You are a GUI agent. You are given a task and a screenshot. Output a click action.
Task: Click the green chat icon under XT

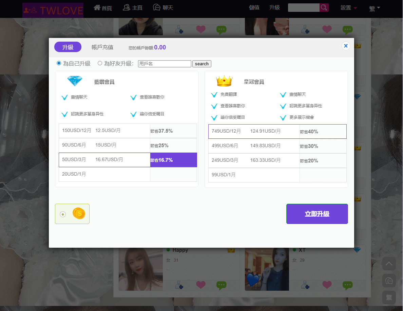(347, 285)
